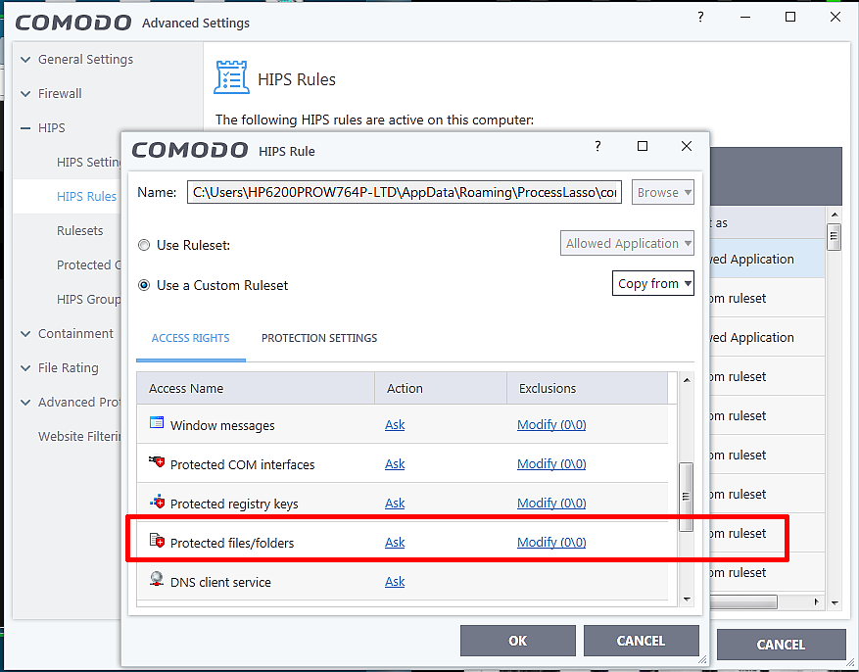859x672 pixels.
Task: Close the HIPS Rule dialog
Action: point(687,146)
